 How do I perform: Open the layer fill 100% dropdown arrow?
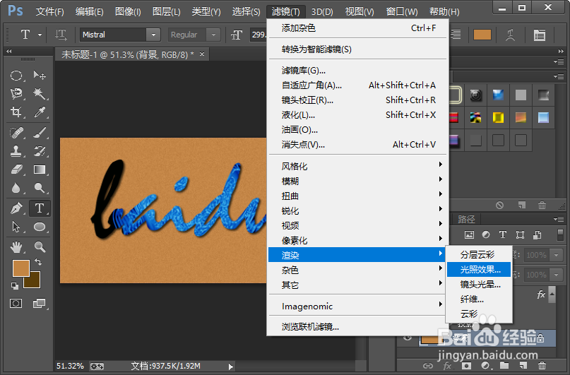556,275
